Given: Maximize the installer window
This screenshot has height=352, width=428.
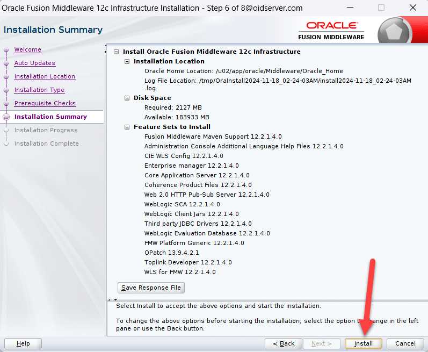Looking at the screenshot, I should pos(381,8).
